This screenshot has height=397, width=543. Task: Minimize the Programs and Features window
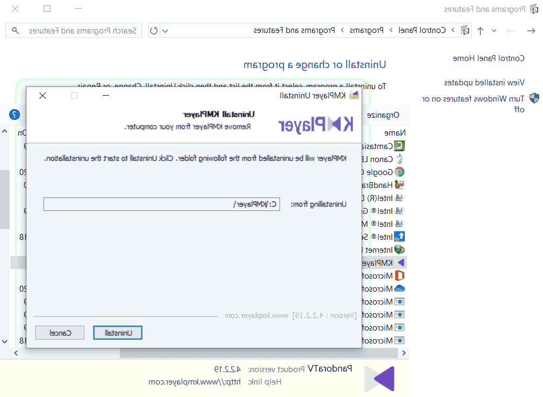click(78, 9)
